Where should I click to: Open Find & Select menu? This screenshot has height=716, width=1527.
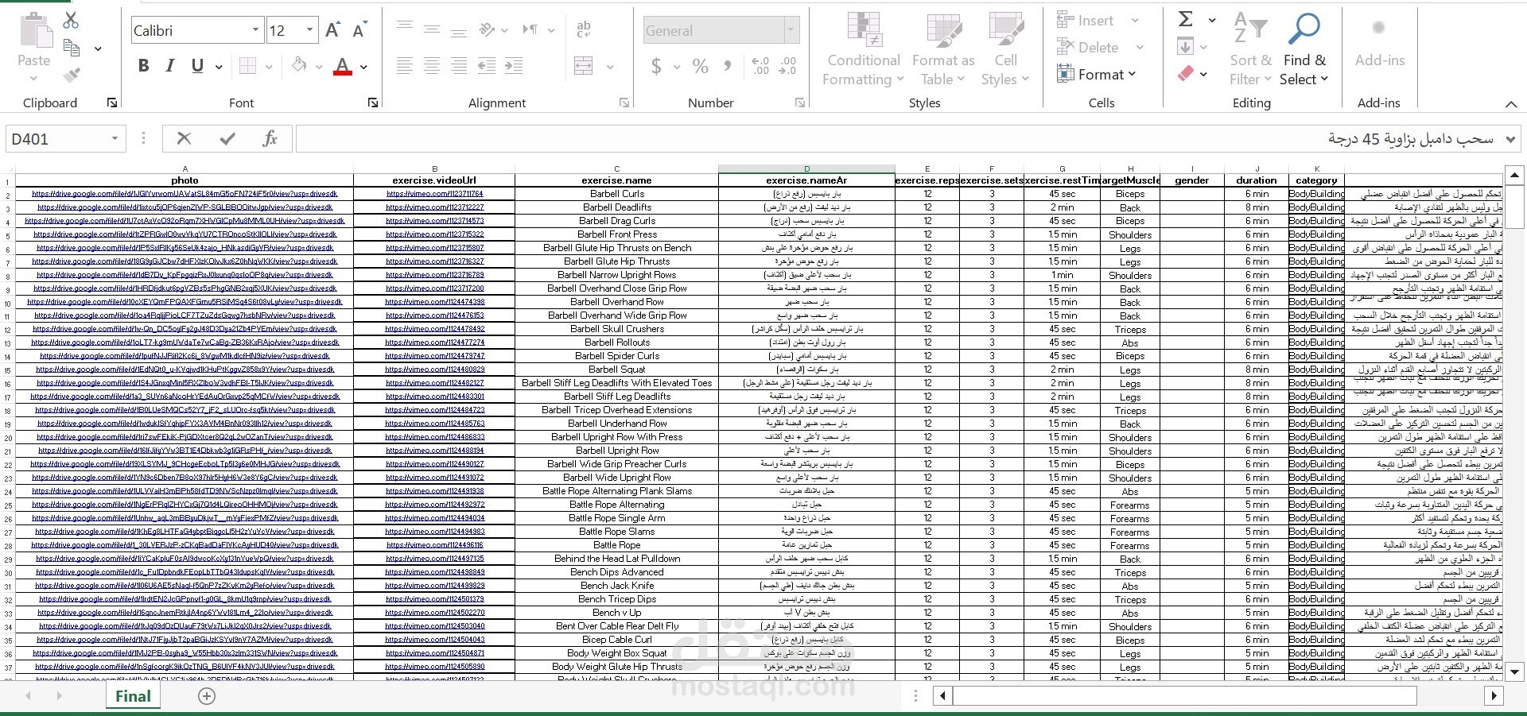(x=1304, y=49)
